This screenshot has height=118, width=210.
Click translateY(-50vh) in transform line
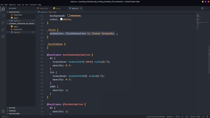click(x=81, y=62)
